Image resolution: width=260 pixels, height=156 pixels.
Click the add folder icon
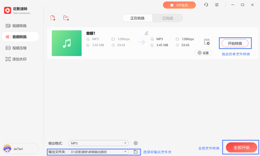coord(66,18)
